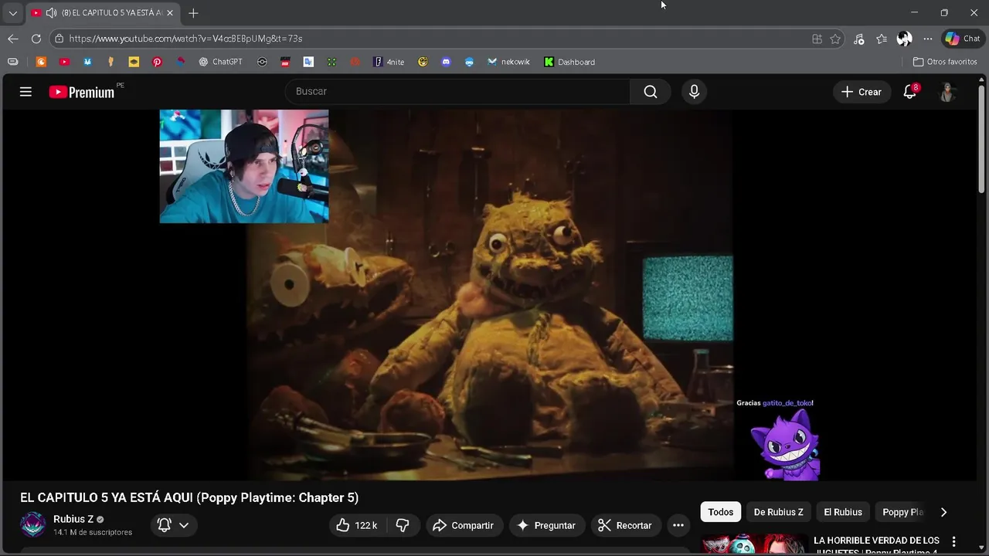View site information lock icon
The height and width of the screenshot is (556, 989).
[x=59, y=39]
